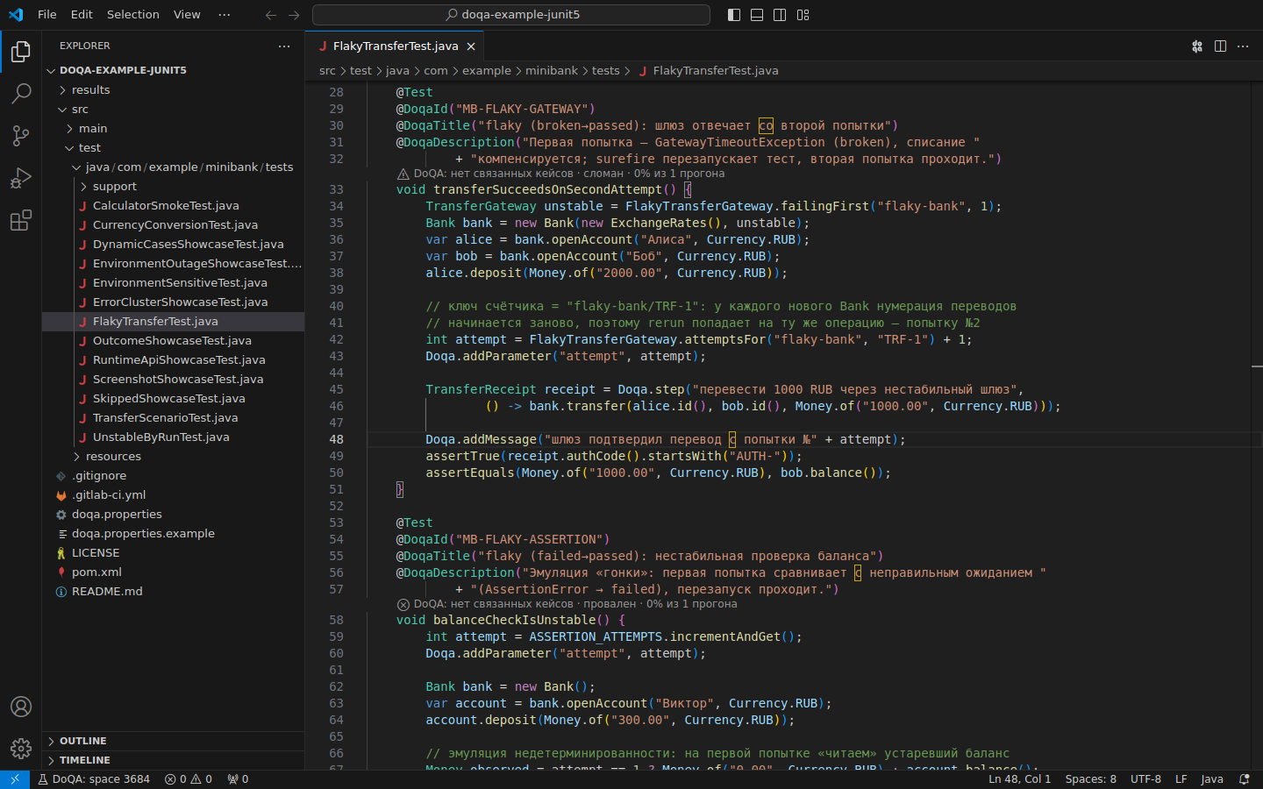This screenshot has height=789, width=1263.
Task: Open README.md in the explorer
Action: (173, 592)
